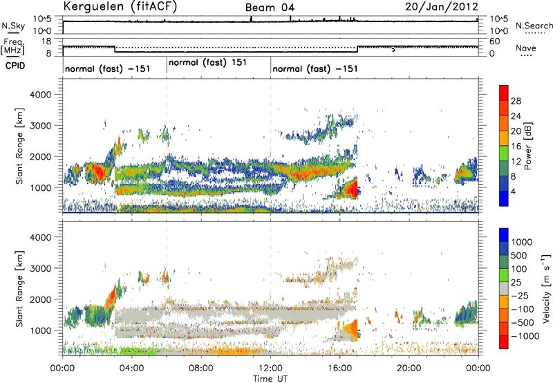This screenshot has height=383, width=553.
Task: Click the "500" tick on Velocity colorbar
Action: click(x=519, y=256)
